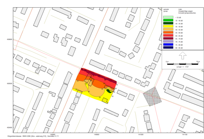Select the light green < 35 dB swatch
Viewport: 204px width, 139px height.
pyautogui.click(x=169, y=17)
